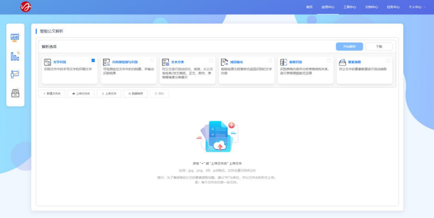Click the 上传文件 button
Image resolution: width=434 pixels, height=218 pixels.
click(109, 94)
